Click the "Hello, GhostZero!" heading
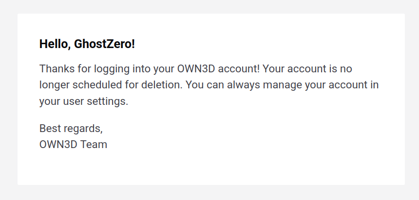The width and height of the screenshot is (419, 200). click(x=87, y=44)
